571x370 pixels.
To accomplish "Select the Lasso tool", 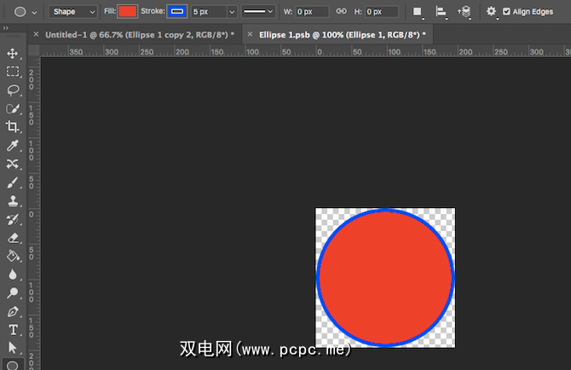I will point(13,90).
